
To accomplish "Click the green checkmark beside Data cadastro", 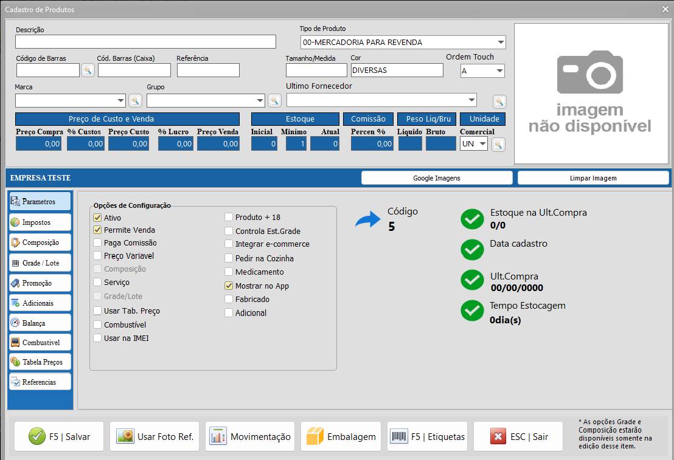I will (x=473, y=250).
